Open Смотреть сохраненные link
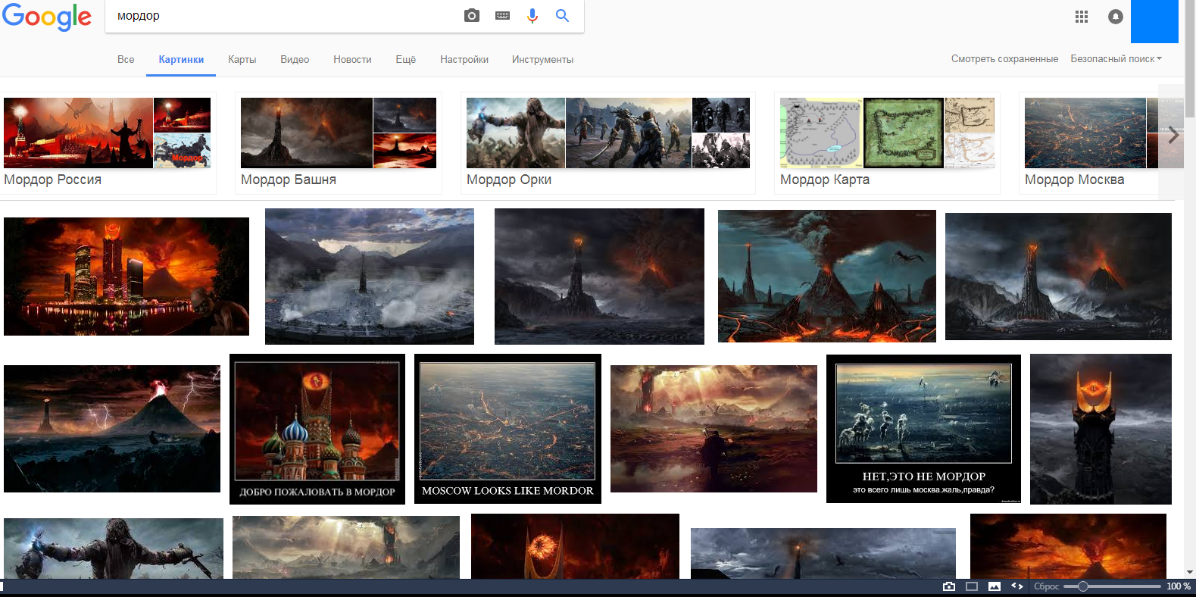1196x597 pixels. (1004, 58)
